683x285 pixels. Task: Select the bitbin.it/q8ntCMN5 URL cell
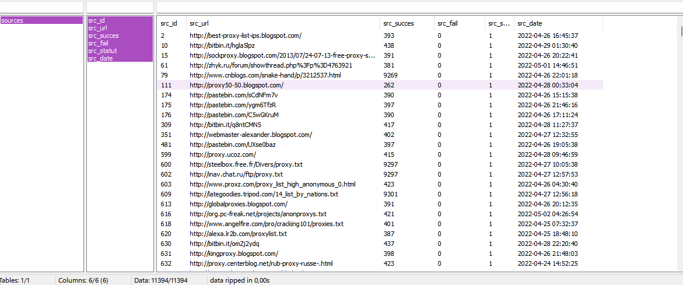point(225,125)
